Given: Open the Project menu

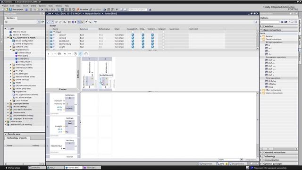Looking at the screenshot, I should coord(5,6).
